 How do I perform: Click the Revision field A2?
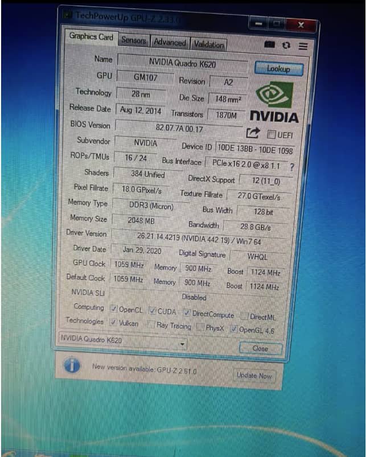pos(229,83)
